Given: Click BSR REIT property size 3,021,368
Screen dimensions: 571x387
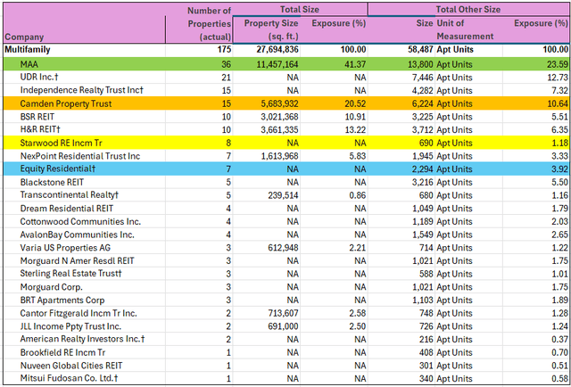Looking at the screenshot, I should point(279,117).
